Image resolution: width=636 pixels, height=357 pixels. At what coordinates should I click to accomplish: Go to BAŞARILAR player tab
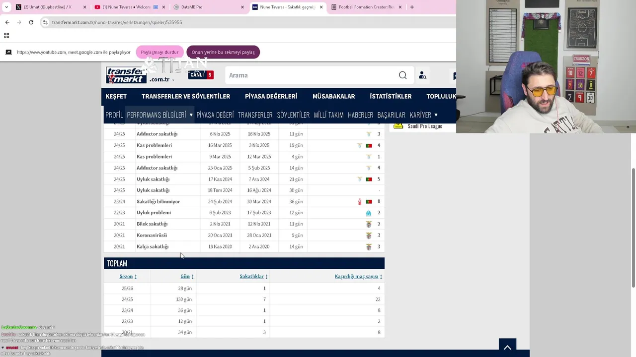(391, 115)
